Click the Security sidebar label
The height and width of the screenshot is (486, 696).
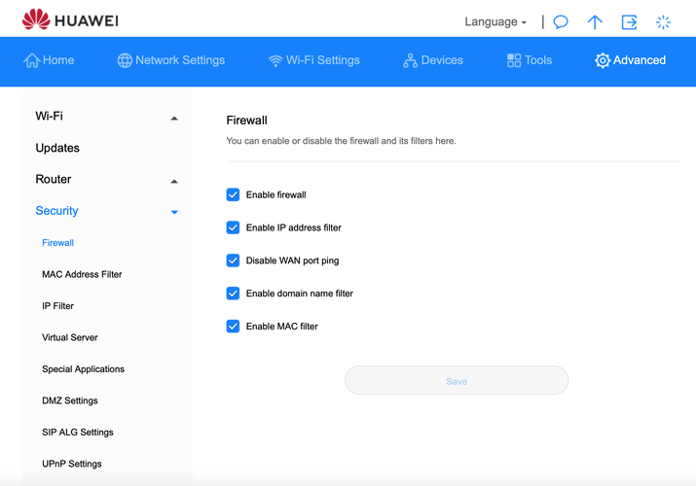56,210
